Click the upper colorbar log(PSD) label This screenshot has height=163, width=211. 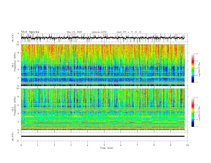pyautogui.click(x=200, y=70)
